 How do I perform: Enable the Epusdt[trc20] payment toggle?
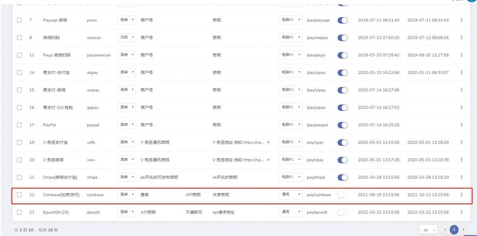[342, 212]
